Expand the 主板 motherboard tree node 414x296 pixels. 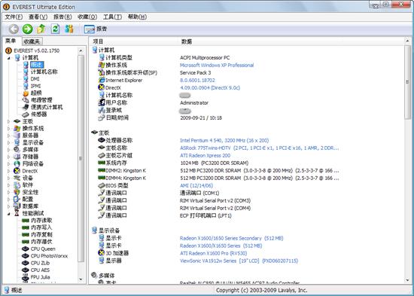pos(9,121)
